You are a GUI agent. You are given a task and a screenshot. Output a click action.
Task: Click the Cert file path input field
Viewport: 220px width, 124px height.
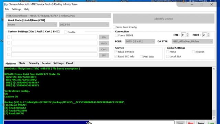point(54,49)
